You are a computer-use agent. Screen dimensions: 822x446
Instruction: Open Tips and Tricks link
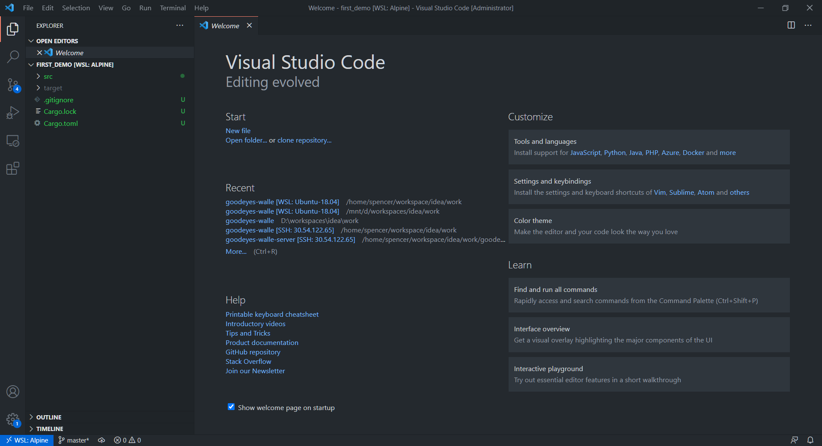[248, 333]
